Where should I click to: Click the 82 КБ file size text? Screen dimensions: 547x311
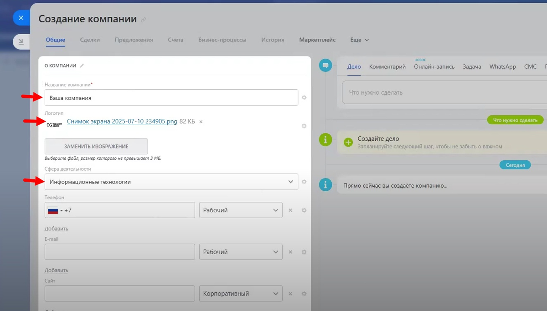pyautogui.click(x=187, y=122)
